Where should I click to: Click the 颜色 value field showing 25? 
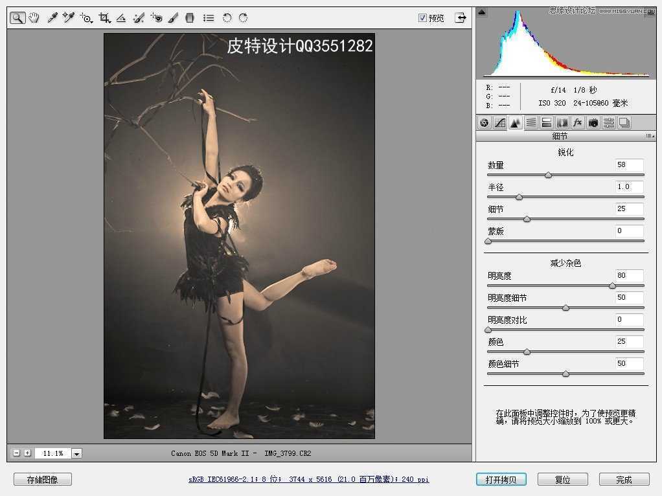coord(629,341)
